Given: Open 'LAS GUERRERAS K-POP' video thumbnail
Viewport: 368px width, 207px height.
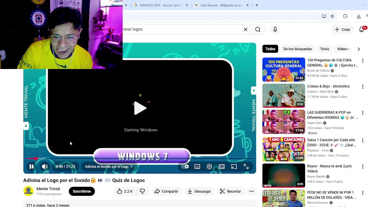Looking at the screenshot, I should [x=284, y=122].
